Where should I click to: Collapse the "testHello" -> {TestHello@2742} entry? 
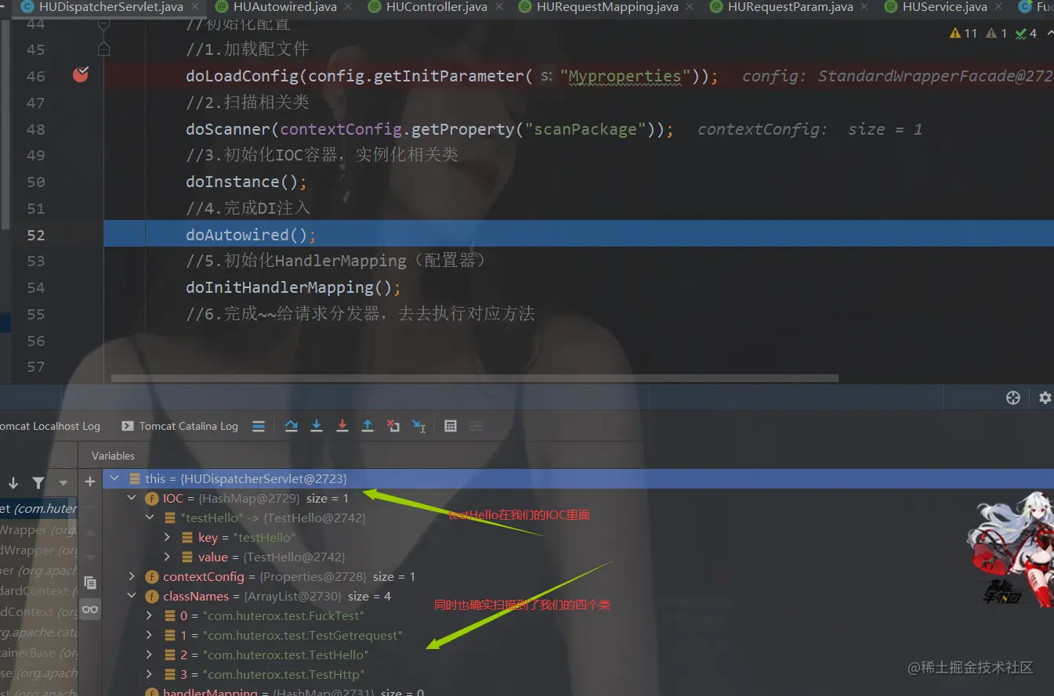click(x=150, y=517)
